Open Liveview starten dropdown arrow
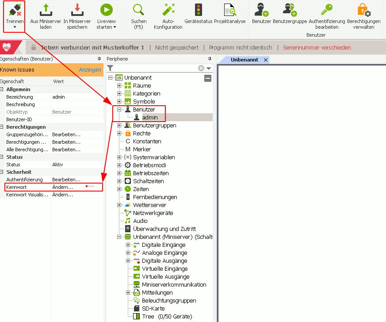386x322 pixels. pos(115,27)
